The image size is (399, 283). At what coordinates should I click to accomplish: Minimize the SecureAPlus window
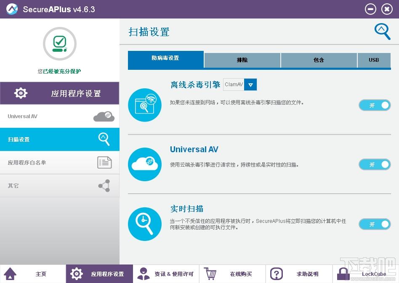pyautogui.click(x=370, y=9)
